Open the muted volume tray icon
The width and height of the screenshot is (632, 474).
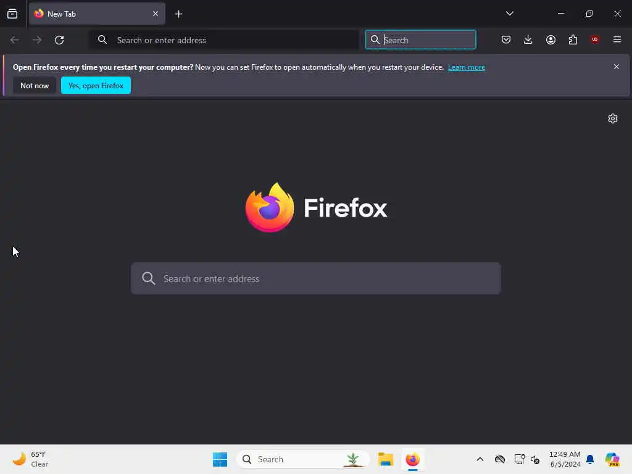click(x=535, y=459)
